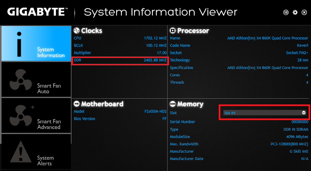This screenshot has width=311, height=171.
Task: Open the Smart Fan Advanced tab
Action: pos(36,115)
